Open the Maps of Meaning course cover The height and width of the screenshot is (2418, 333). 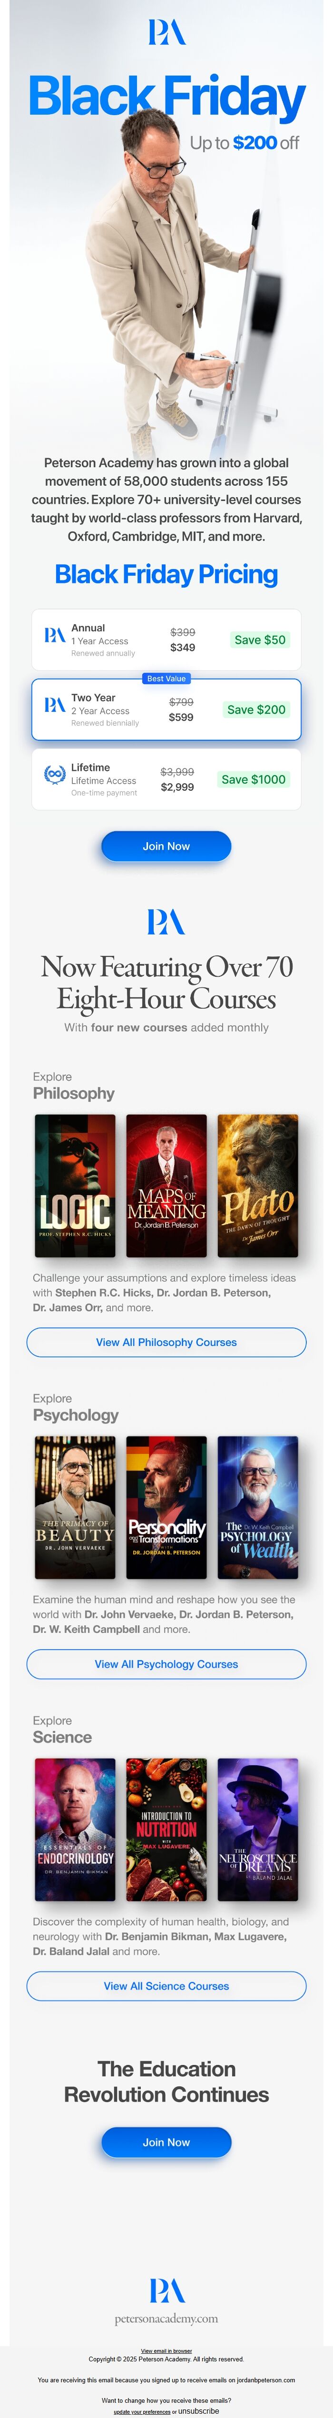[x=166, y=1186]
